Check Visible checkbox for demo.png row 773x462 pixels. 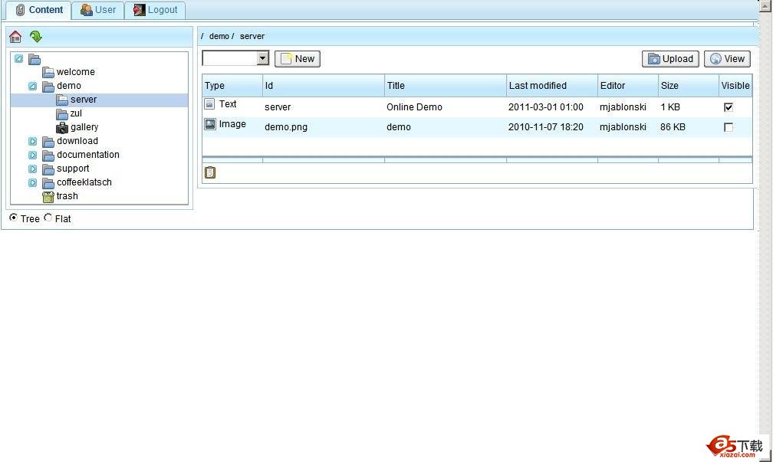pos(728,127)
